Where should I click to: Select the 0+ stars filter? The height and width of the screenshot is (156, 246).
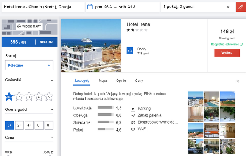tap(9, 97)
